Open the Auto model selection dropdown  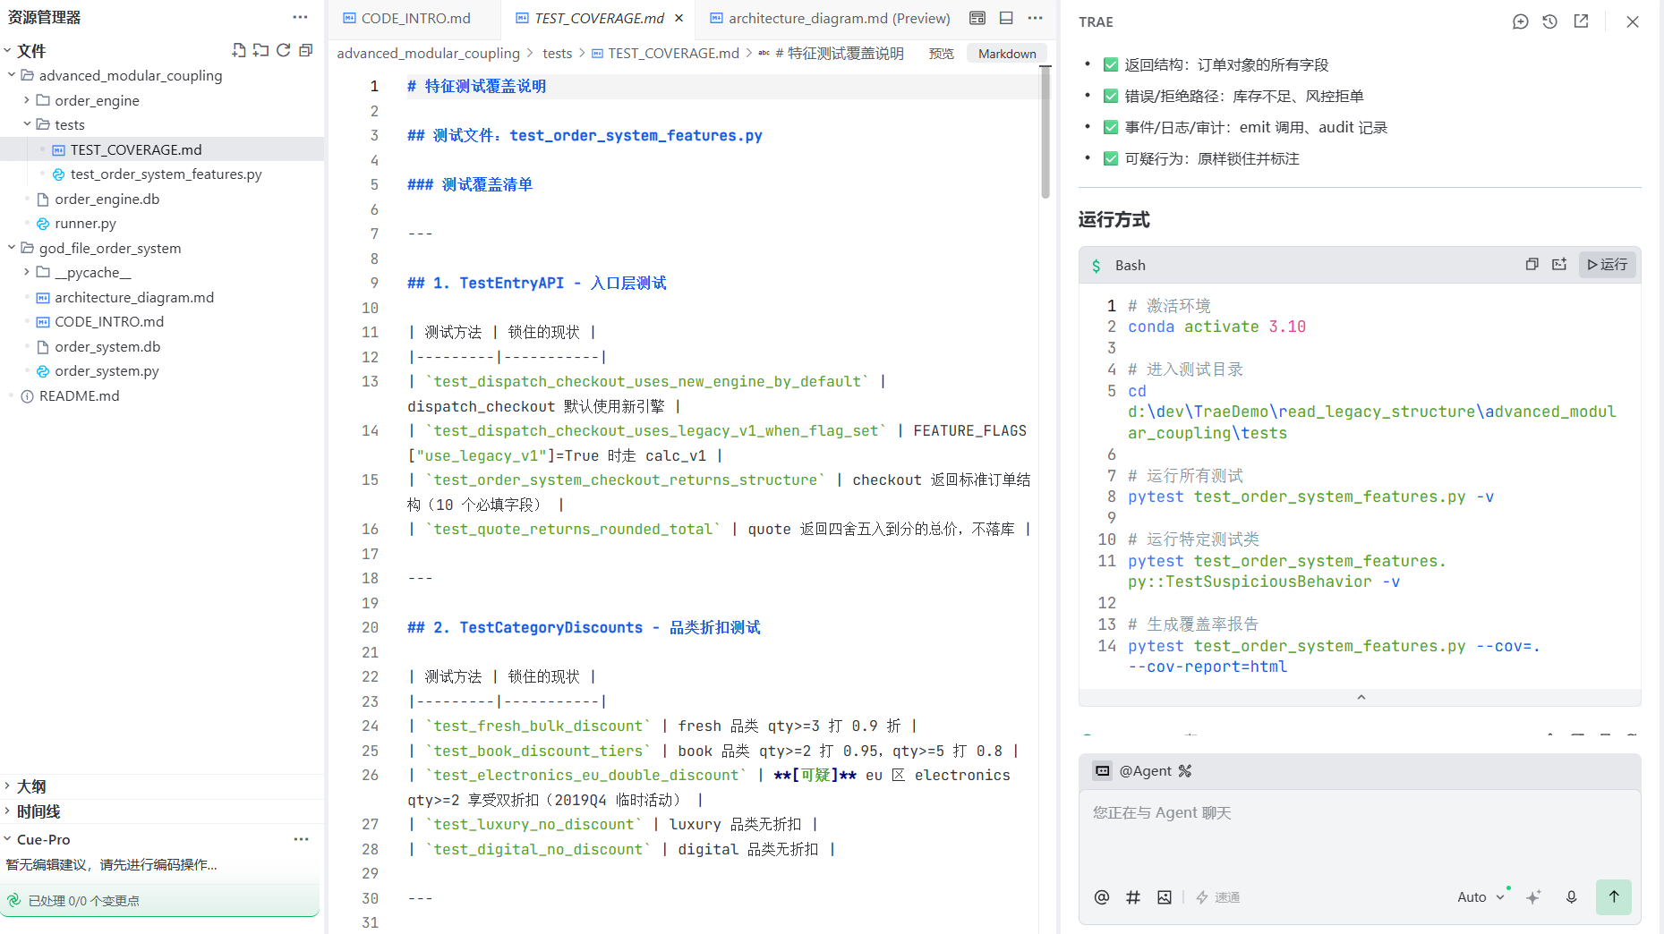pos(1481,897)
